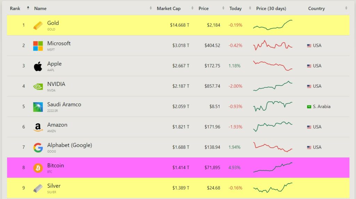
Task: Click the NVIDIA name link
Action: pyautogui.click(x=56, y=84)
